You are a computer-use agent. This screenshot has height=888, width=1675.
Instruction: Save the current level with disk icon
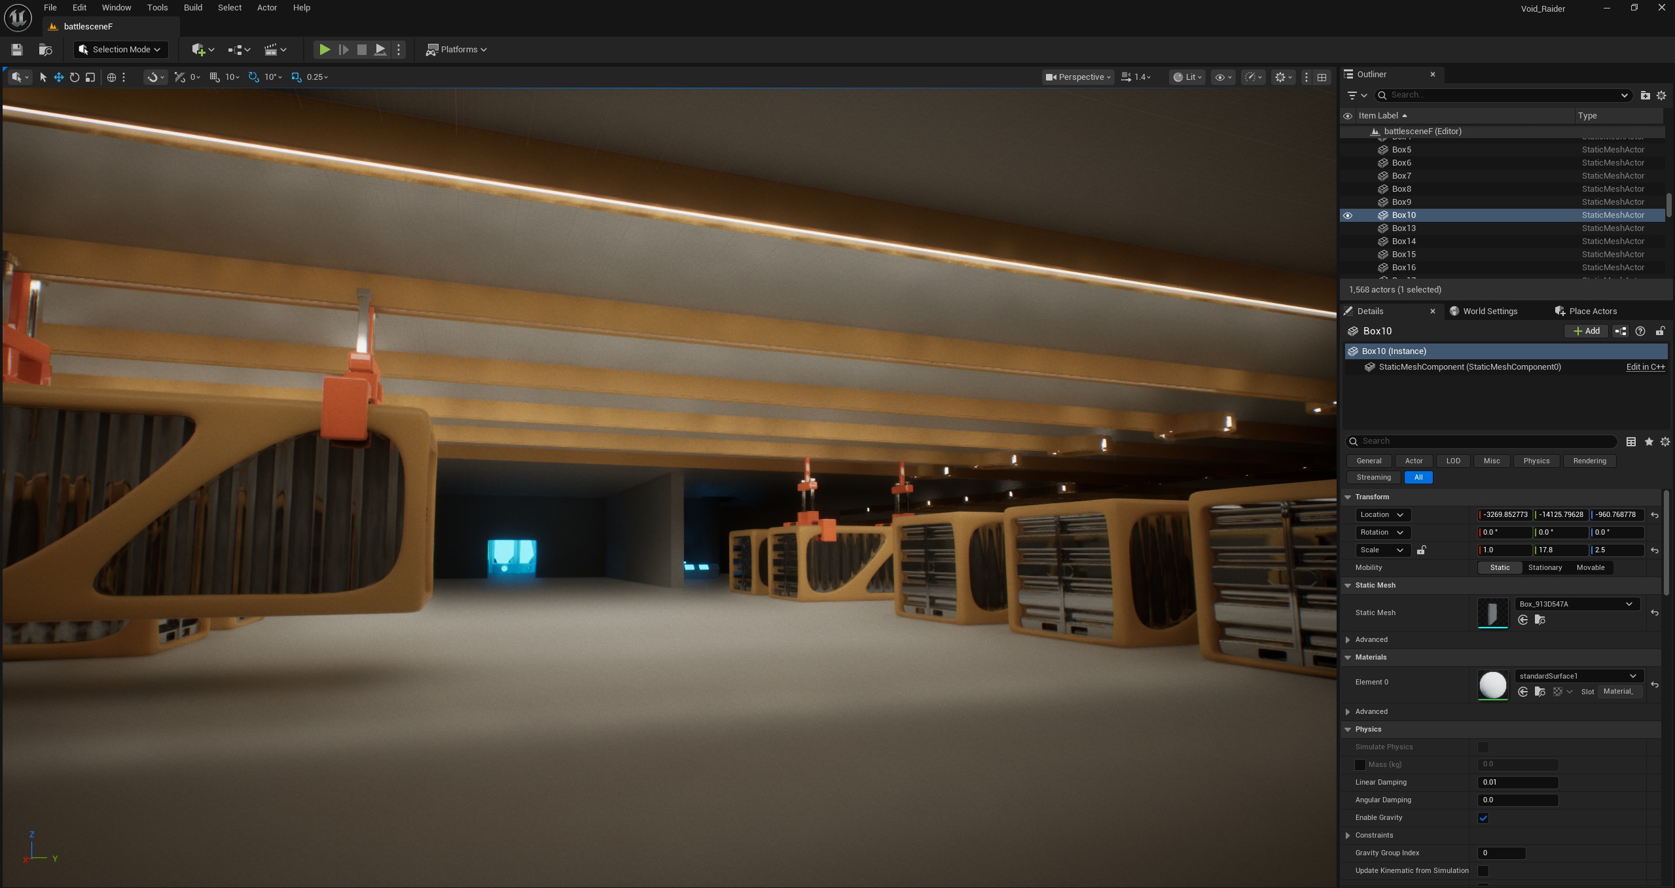point(17,50)
